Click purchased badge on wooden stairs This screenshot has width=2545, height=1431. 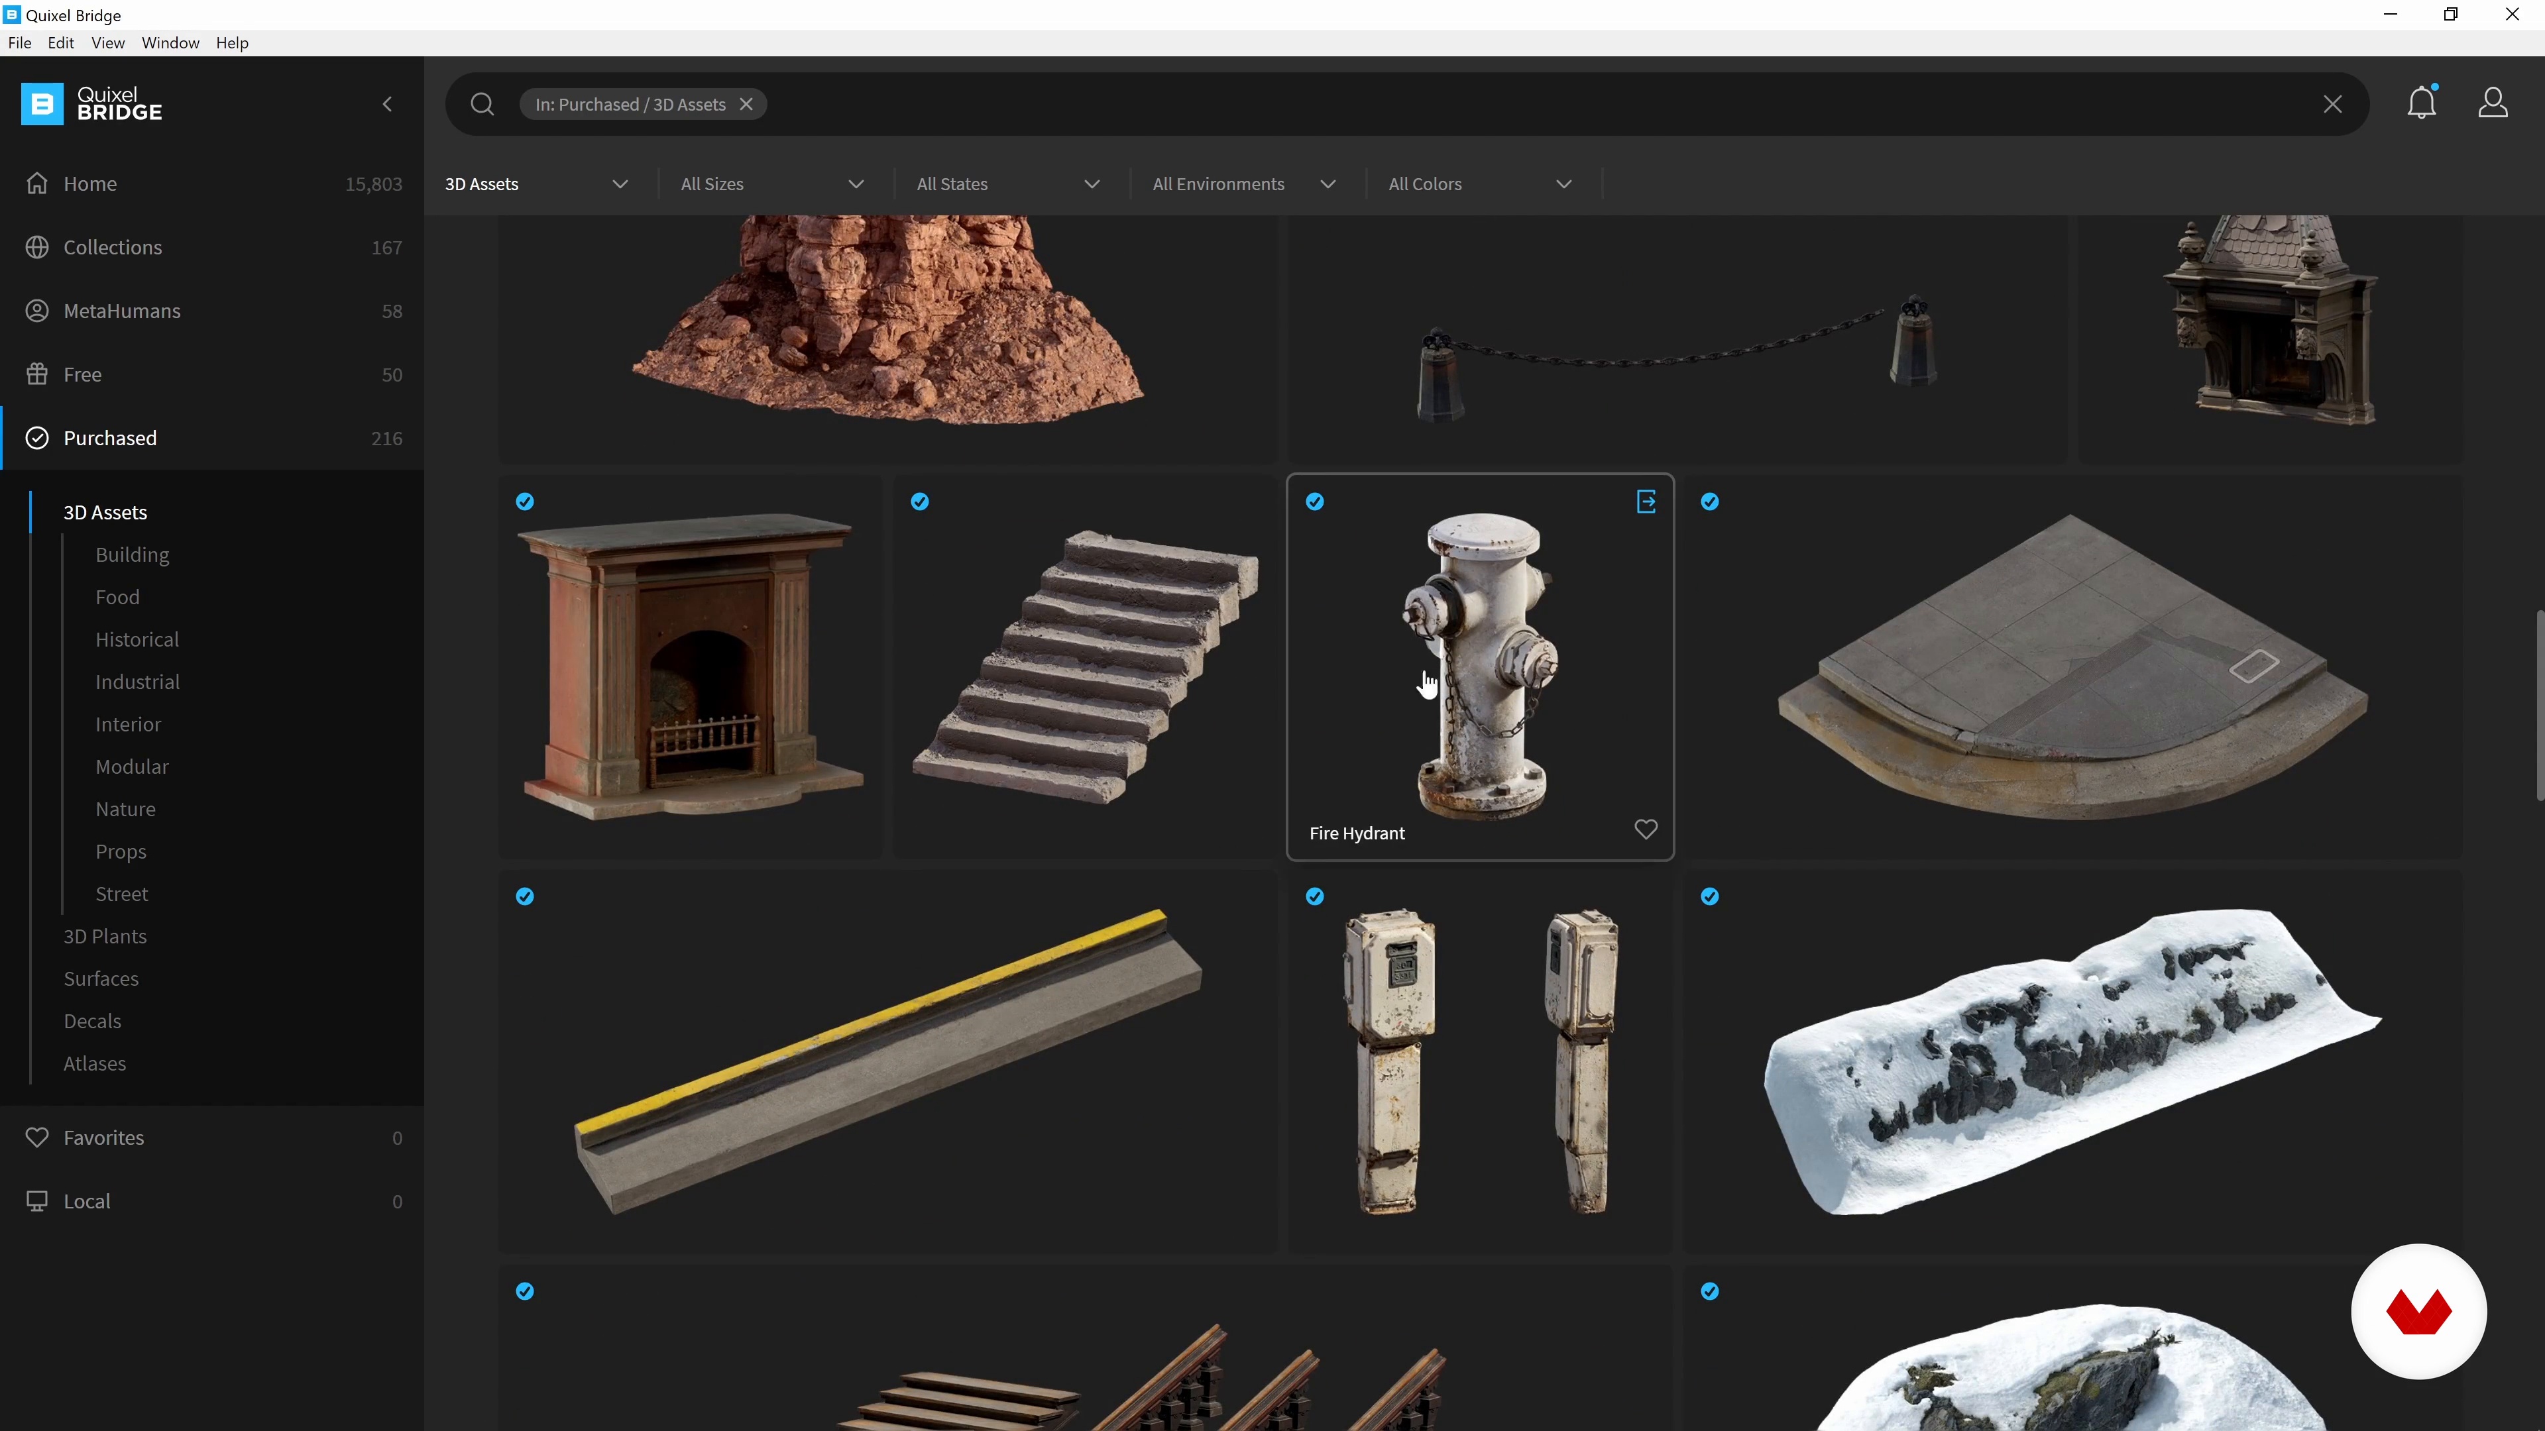point(526,1292)
